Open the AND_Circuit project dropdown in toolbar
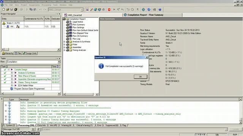 pyautogui.click(x=82, y=9)
